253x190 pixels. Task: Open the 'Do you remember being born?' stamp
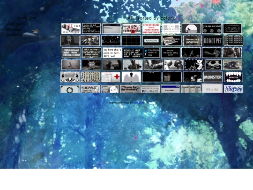[x=171, y=53]
